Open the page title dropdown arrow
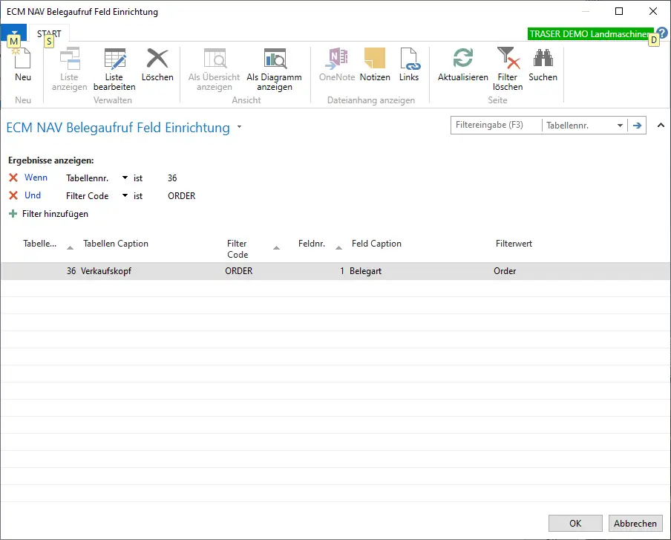 pos(239,128)
